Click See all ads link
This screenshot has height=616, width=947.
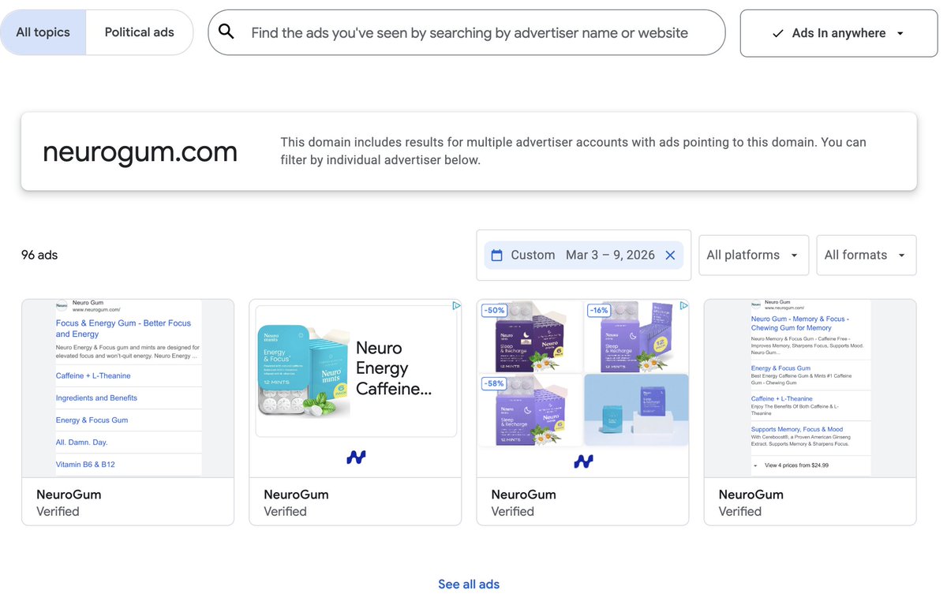(469, 584)
